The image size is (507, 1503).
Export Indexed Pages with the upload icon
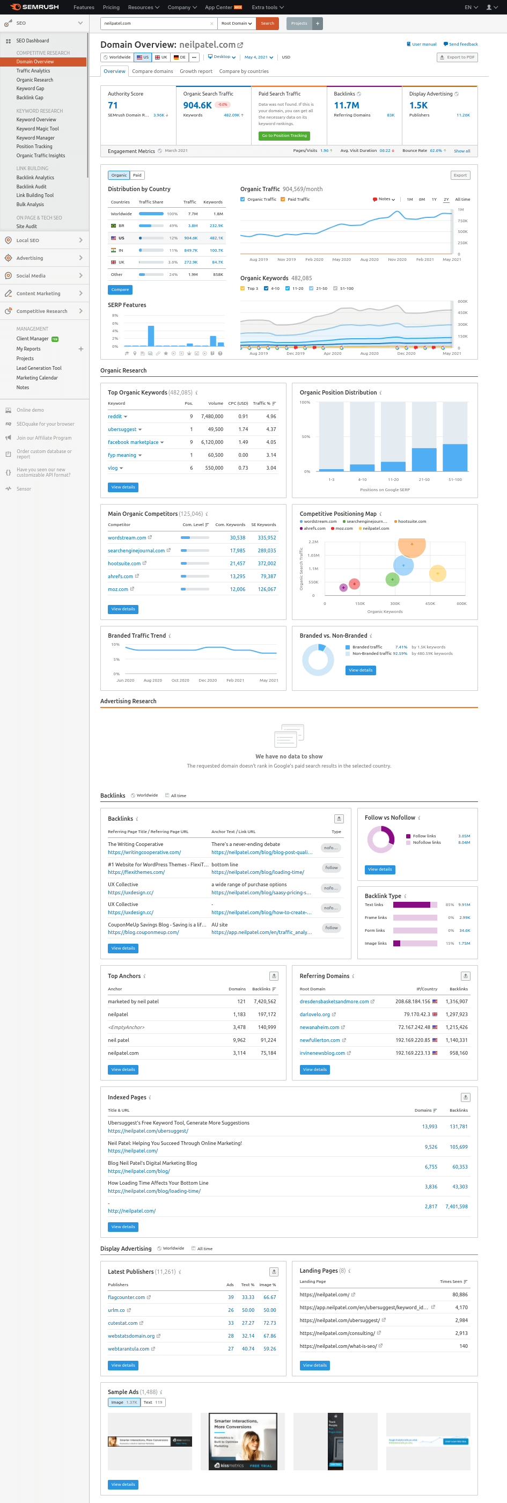pyautogui.click(x=466, y=1098)
